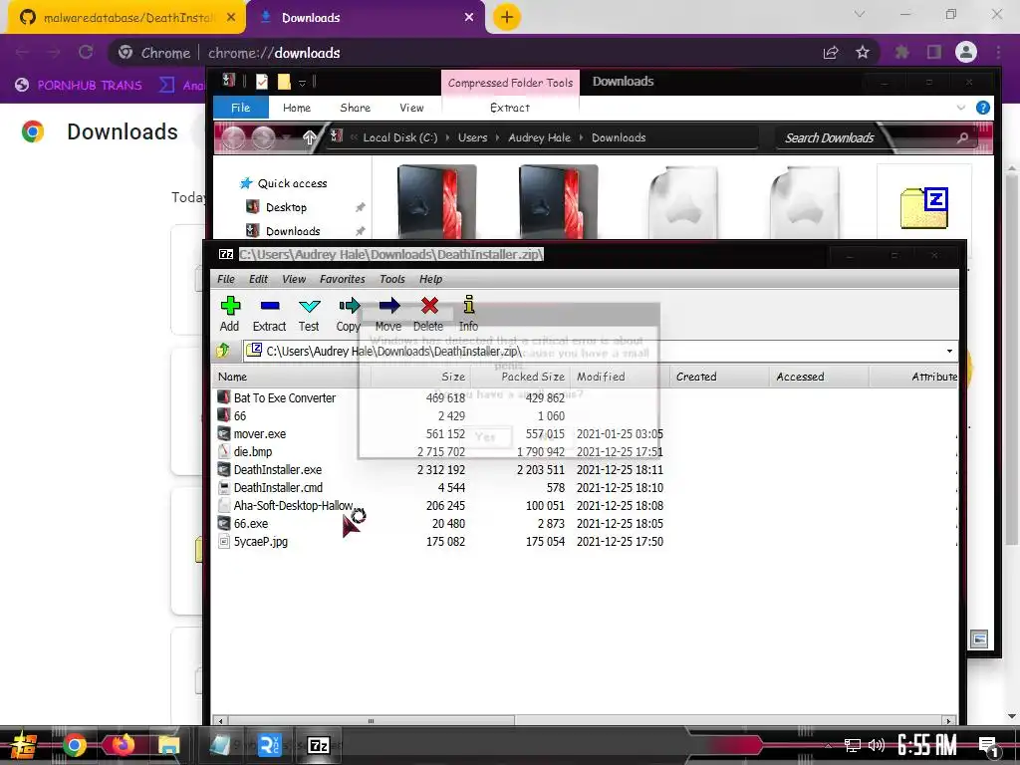Image resolution: width=1020 pixels, height=765 pixels.
Task: Open the Chrome extensions puzzle icon
Action: [901, 52]
